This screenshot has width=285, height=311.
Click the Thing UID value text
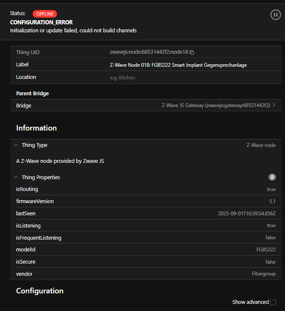tap(148, 52)
